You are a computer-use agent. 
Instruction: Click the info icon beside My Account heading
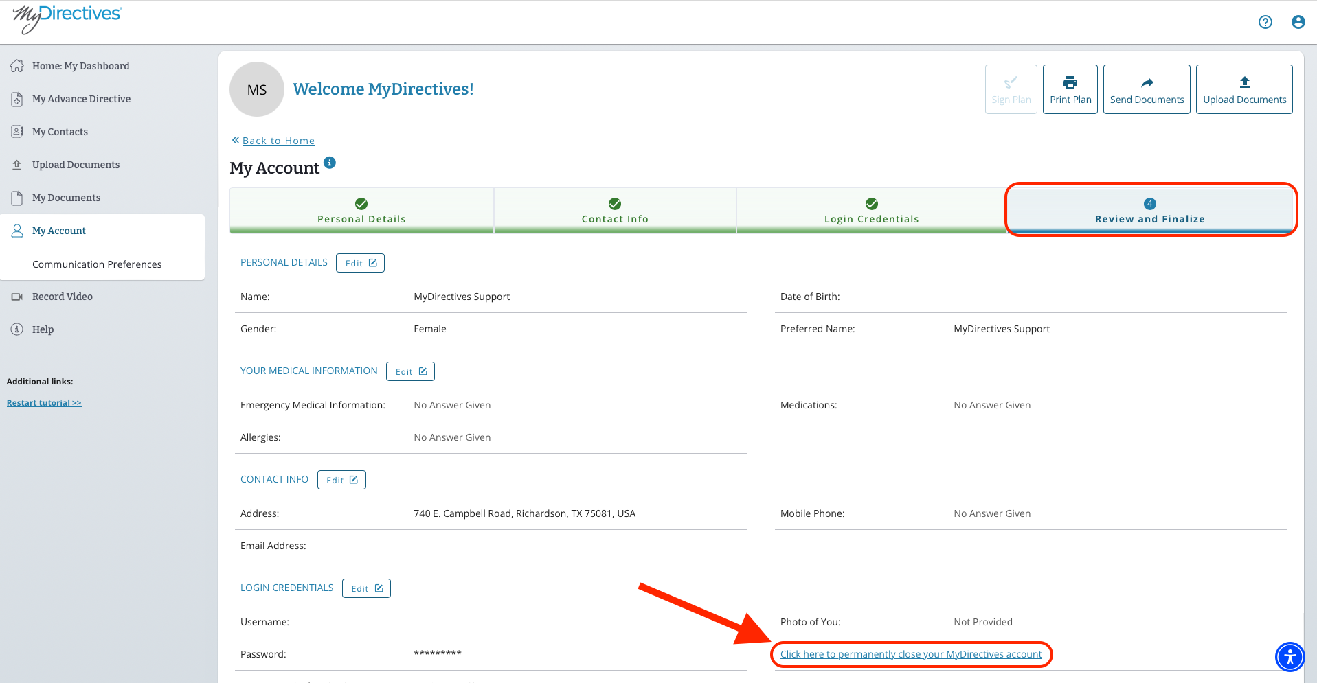330,163
